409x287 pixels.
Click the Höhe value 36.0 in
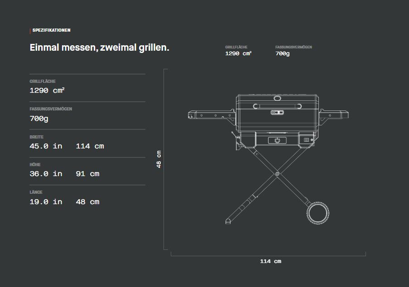pyautogui.click(x=46, y=174)
